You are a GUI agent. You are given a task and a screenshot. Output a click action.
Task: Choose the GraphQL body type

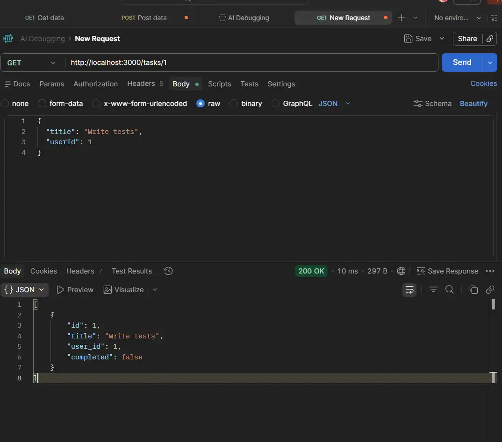[292, 104]
